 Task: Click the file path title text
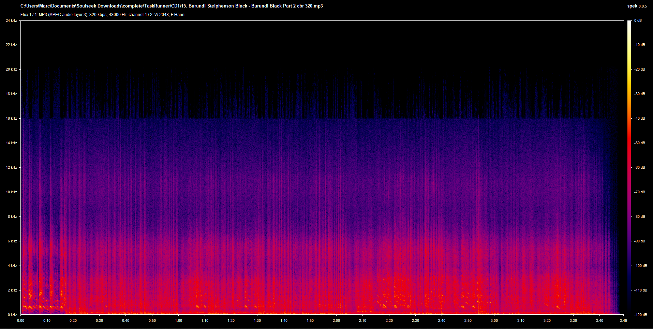[x=172, y=6]
